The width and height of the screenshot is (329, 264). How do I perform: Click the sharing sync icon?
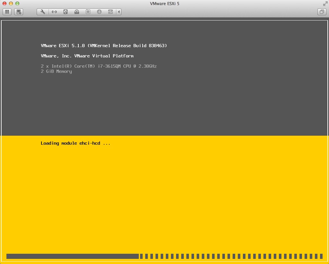point(111,12)
